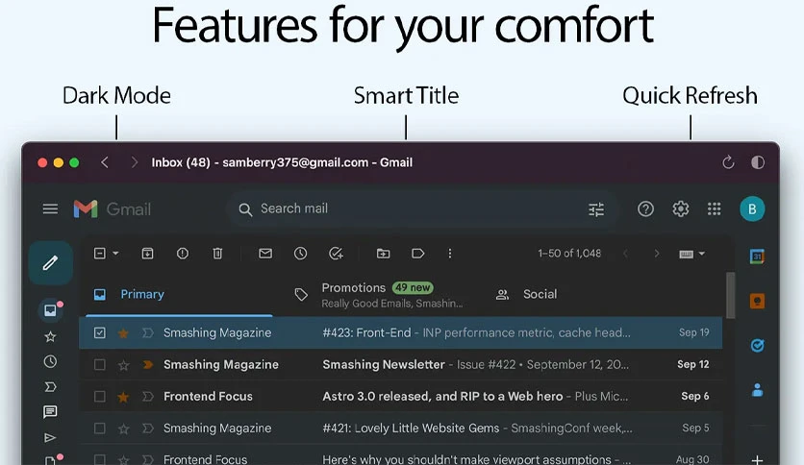Click the message list scrollbar
This screenshot has height=465, width=804.
pyautogui.click(x=730, y=296)
